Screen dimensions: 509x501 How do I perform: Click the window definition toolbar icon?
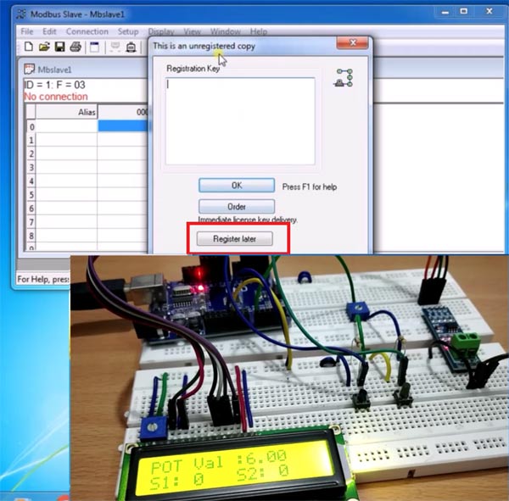pos(94,47)
